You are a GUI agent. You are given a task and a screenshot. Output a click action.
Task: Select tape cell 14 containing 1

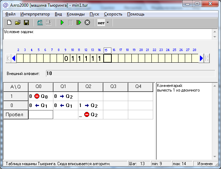(100, 58)
